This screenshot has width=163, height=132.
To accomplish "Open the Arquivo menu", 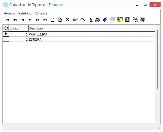I will (x=10, y=13).
